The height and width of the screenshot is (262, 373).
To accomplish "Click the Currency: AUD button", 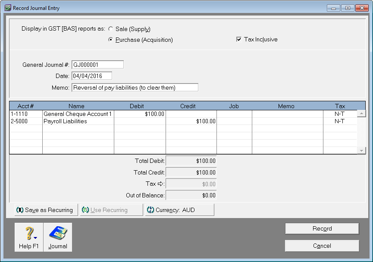I will point(179,210).
